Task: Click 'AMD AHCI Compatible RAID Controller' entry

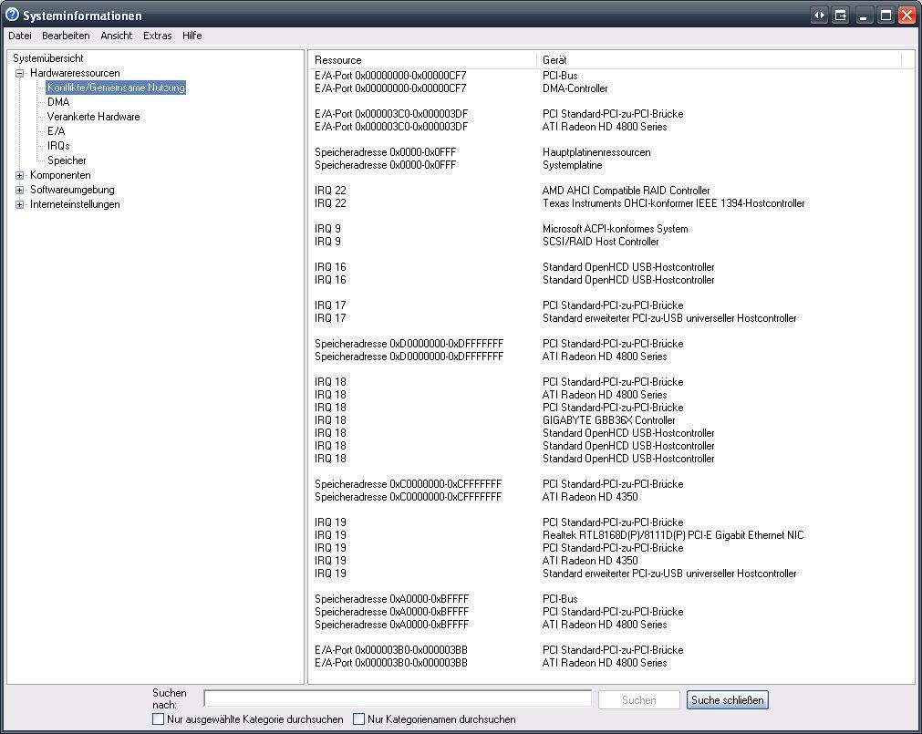Action: (x=626, y=191)
